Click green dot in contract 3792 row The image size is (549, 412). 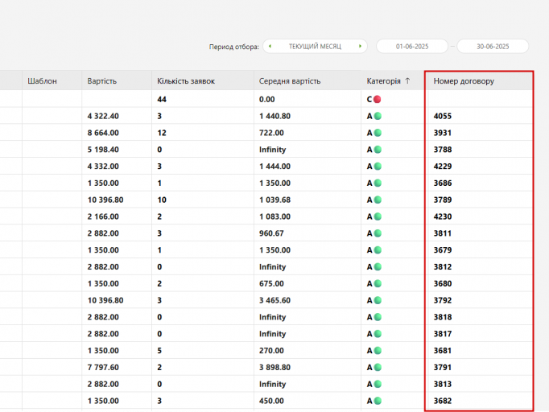coord(378,300)
